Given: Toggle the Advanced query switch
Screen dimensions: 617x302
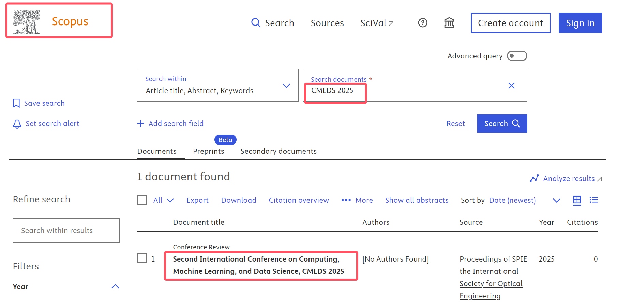Looking at the screenshot, I should tap(517, 56).
